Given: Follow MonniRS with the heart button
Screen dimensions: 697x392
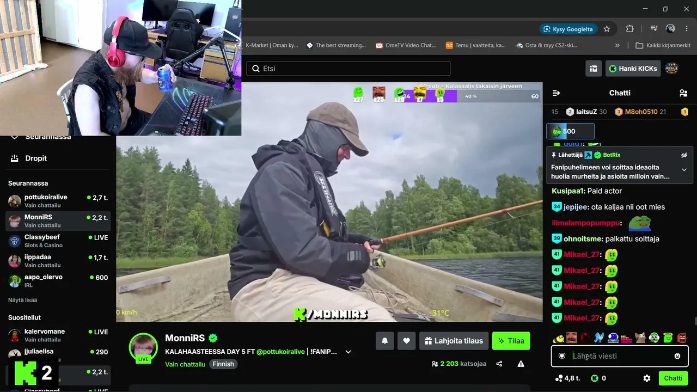Looking at the screenshot, I should (x=406, y=341).
